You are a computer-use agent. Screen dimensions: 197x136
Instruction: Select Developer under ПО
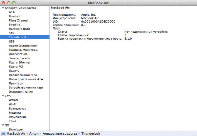(x=16, y=129)
